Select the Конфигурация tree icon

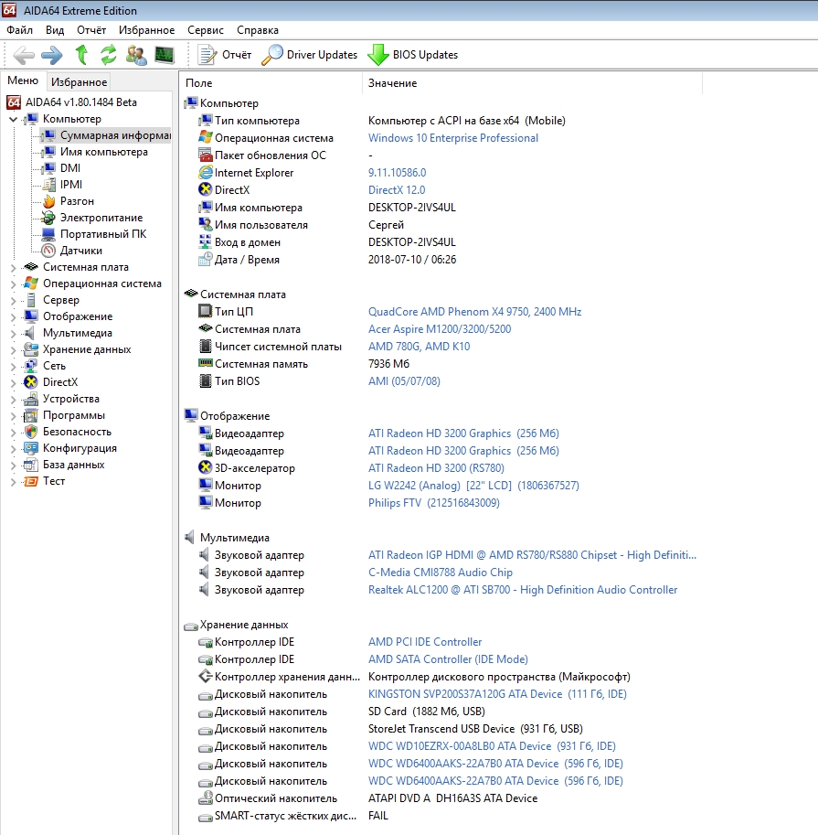point(31,448)
